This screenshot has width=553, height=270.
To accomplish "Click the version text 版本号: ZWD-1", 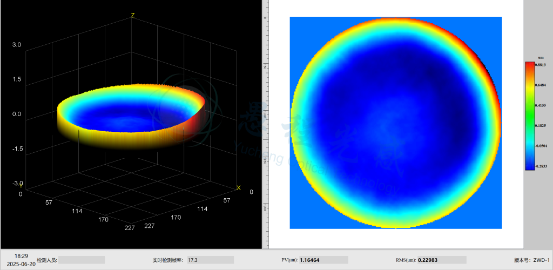I will (x=532, y=260).
